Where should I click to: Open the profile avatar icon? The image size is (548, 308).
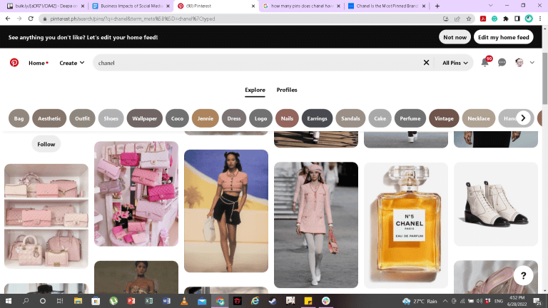(x=519, y=63)
